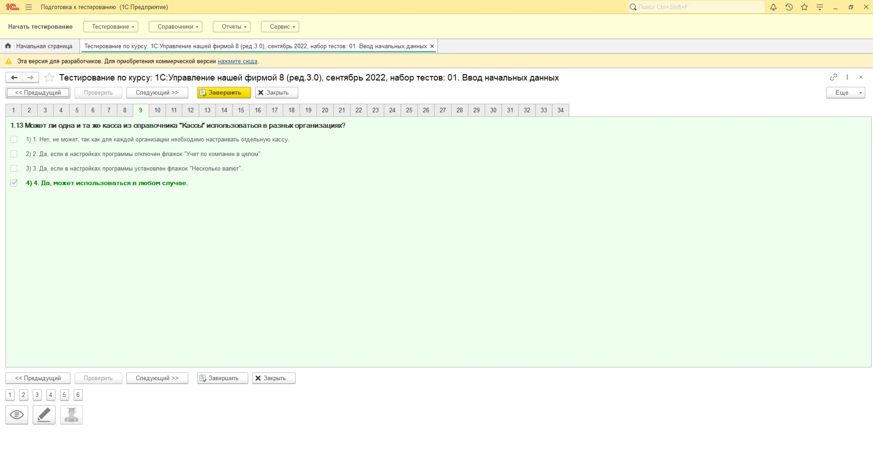Click Начать тестирование

40,27
